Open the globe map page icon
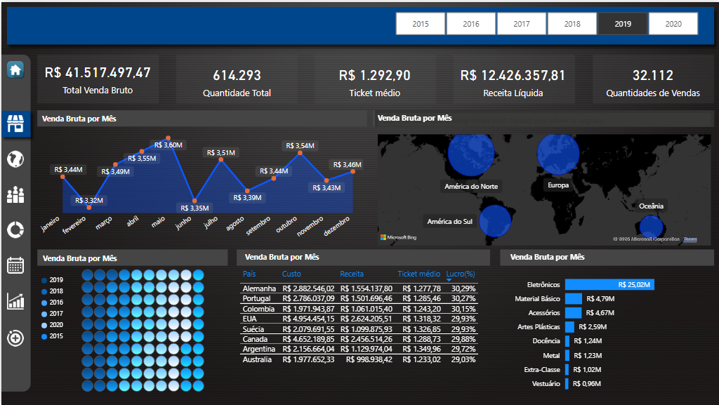Viewport: 719px width, 405px height. click(15, 159)
